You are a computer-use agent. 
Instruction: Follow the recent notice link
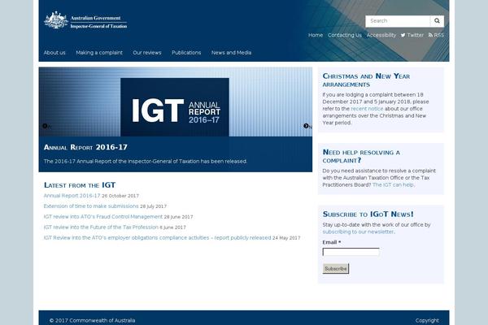click(367, 109)
